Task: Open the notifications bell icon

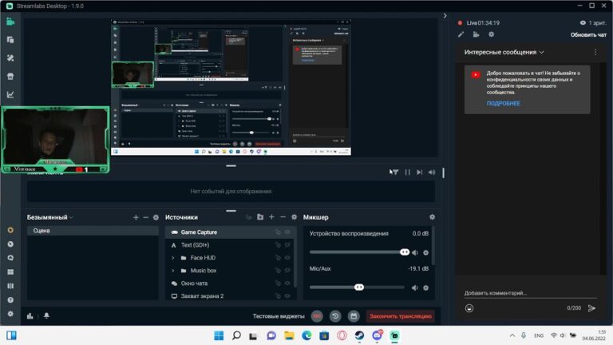Action: (x=46, y=315)
